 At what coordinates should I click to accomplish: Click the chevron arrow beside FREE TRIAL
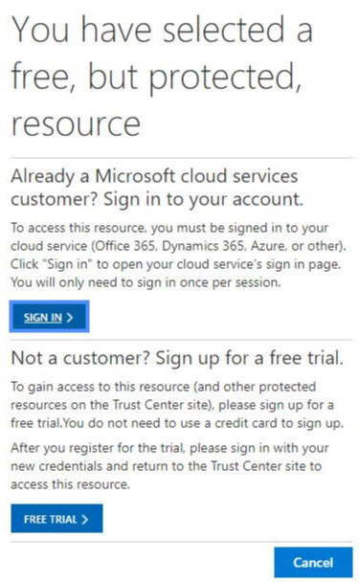(84, 519)
